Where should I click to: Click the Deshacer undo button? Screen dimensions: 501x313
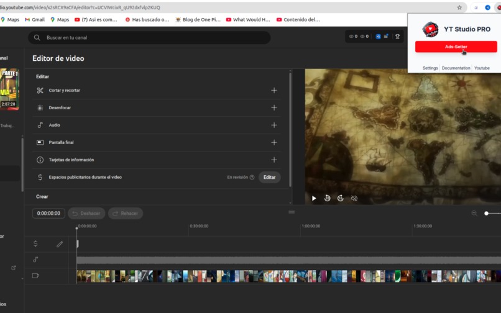pyautogui.click(x=86, y=214)
